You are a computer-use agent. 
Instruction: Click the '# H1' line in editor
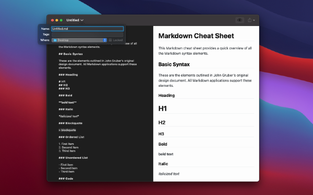tap(62, 82)
